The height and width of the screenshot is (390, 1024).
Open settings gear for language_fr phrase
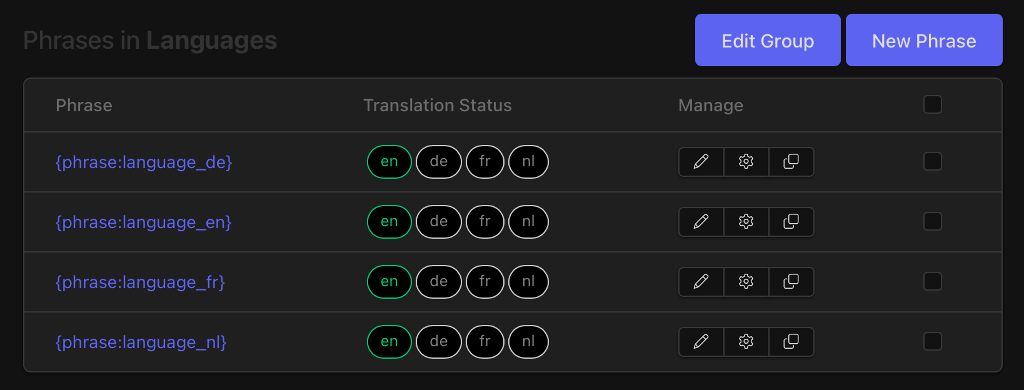point(746,282)
